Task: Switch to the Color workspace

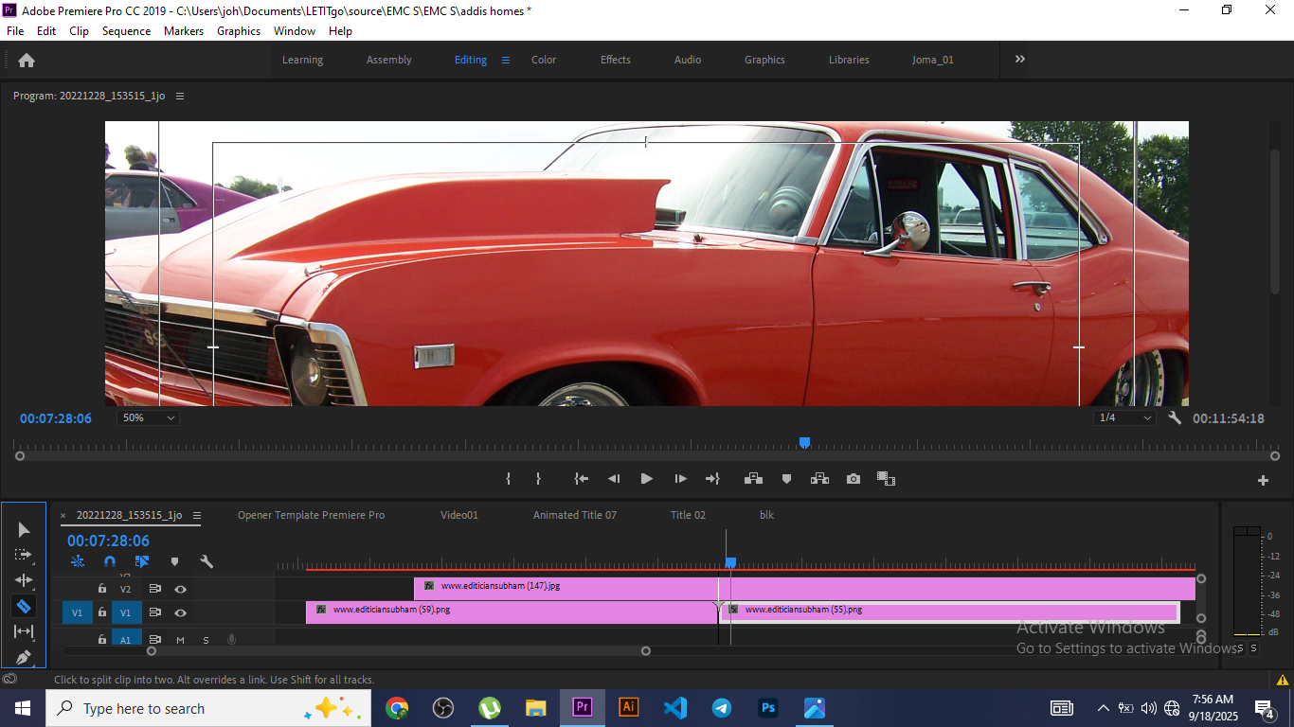Action: (x=544, y=60)
